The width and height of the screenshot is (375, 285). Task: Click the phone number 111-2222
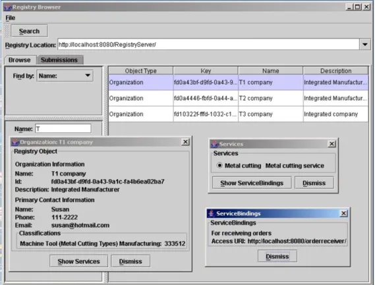point(65,217)
